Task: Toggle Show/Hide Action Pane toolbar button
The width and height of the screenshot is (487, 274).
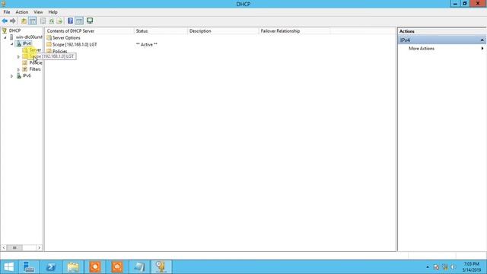Action: pyautogui.click(x=79, y=21)
